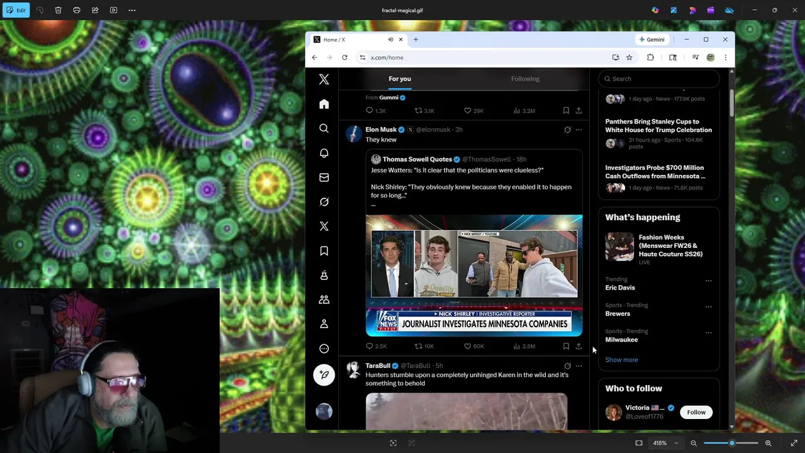Bookmark Elon Musk's post
This screenshot has height=453, width=805.
tap(566, 346)
